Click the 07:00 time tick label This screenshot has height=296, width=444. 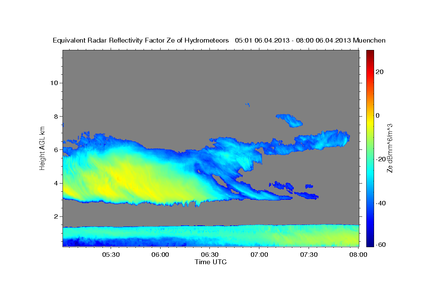(259, 255)
